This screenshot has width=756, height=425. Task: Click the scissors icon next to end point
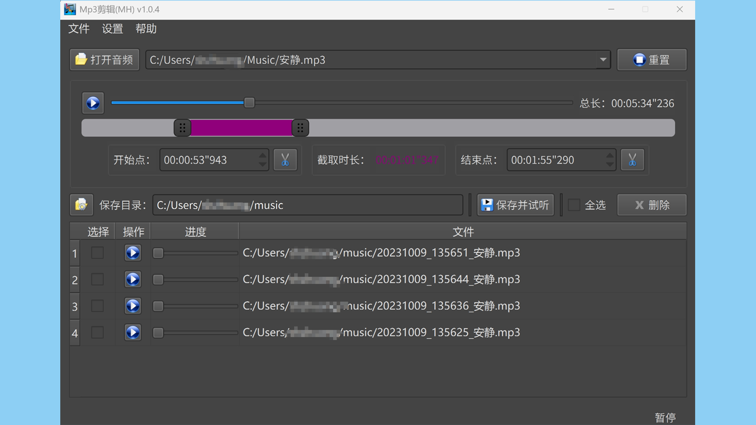click(x=632, y=160)
